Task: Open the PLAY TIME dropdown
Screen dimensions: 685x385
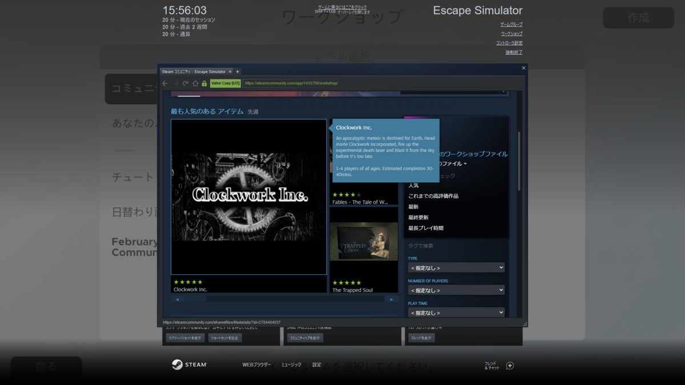Action: (456, 313)
